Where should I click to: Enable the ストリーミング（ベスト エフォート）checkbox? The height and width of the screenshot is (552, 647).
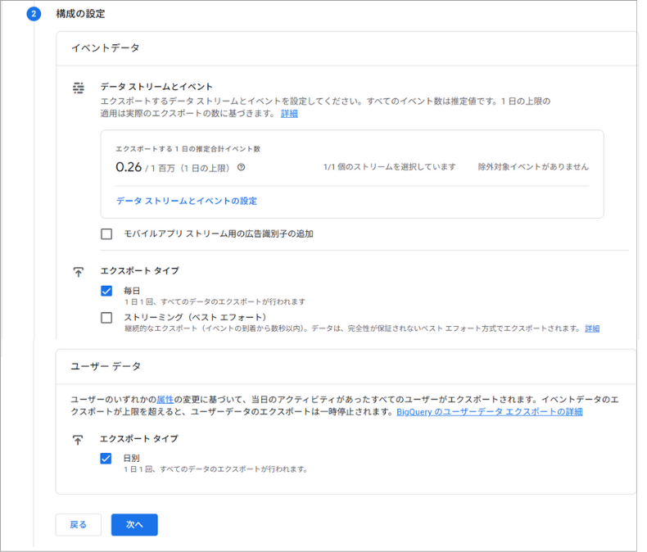106,318
